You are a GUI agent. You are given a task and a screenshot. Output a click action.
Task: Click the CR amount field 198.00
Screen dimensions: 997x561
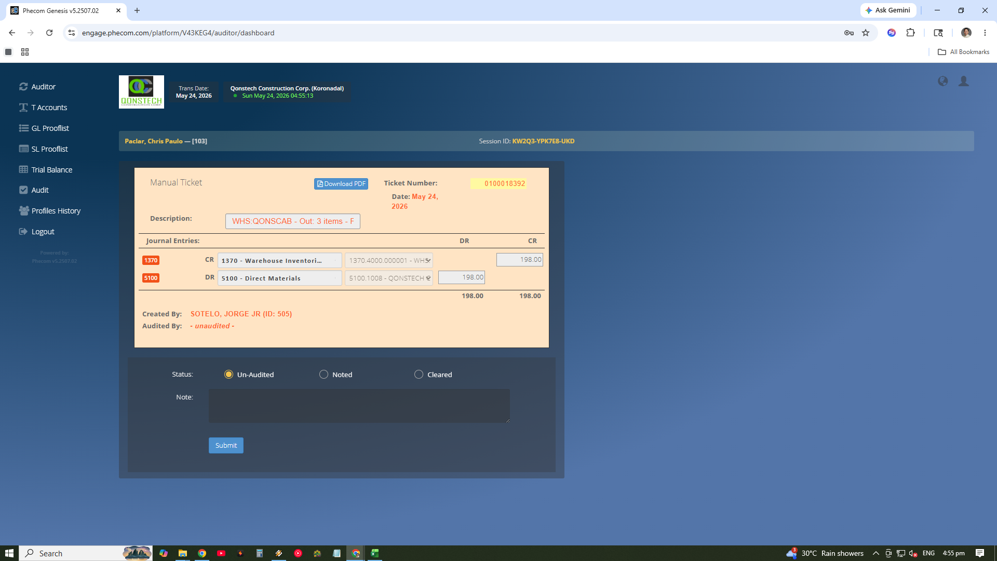pyautogui.click(x=519, y=260)
